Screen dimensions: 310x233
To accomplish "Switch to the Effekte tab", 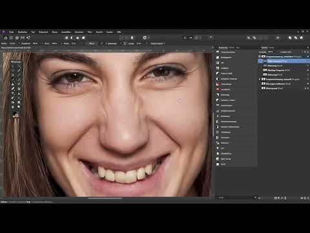I will 232,48.
